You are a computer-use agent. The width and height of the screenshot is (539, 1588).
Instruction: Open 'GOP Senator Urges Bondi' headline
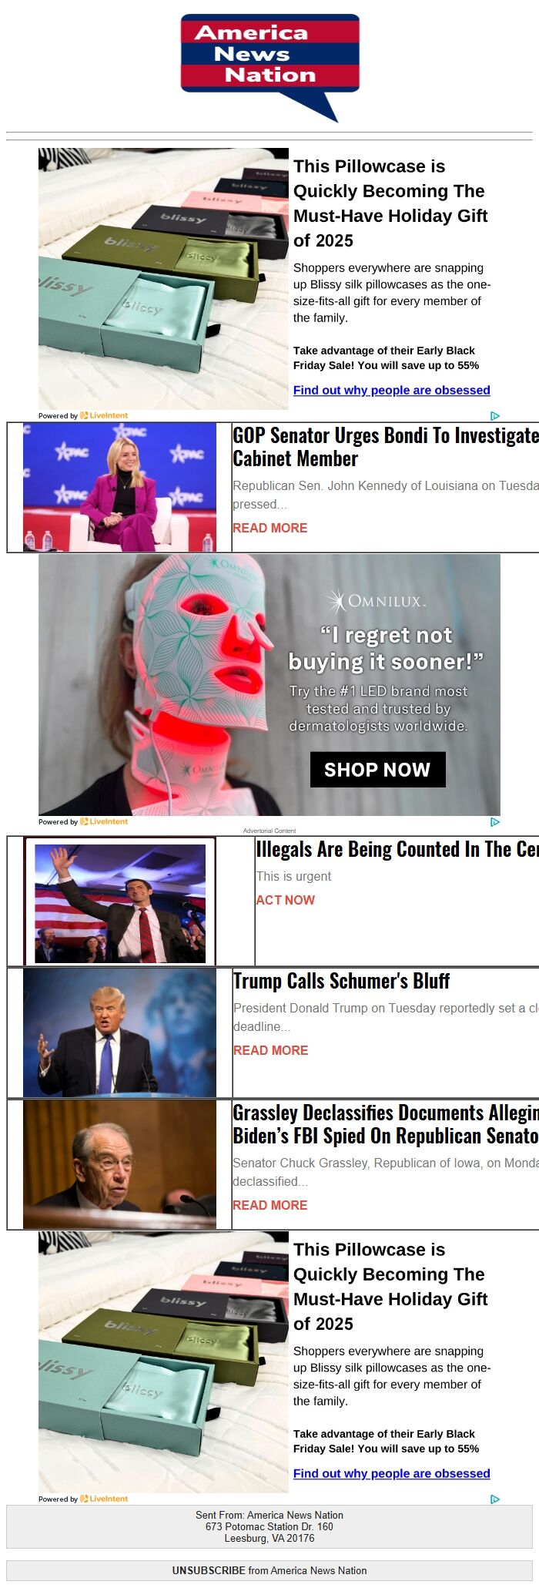point(386,447)
